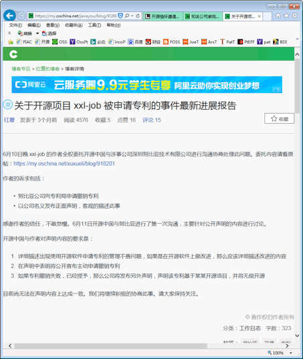The image size is (303, 359).
Task: Open the favorites star icon at top right
Action: tap(286, 15)
